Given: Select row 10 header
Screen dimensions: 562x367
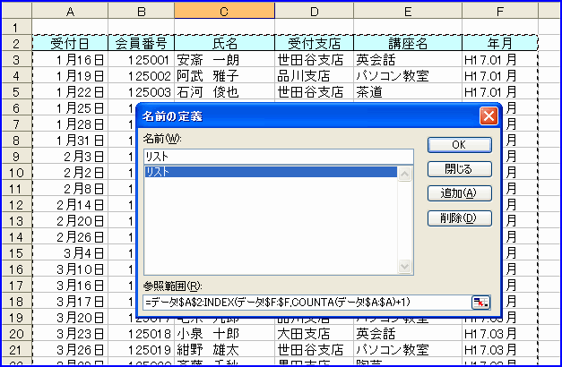Looking at the screenshot, I should pos(16,173).
